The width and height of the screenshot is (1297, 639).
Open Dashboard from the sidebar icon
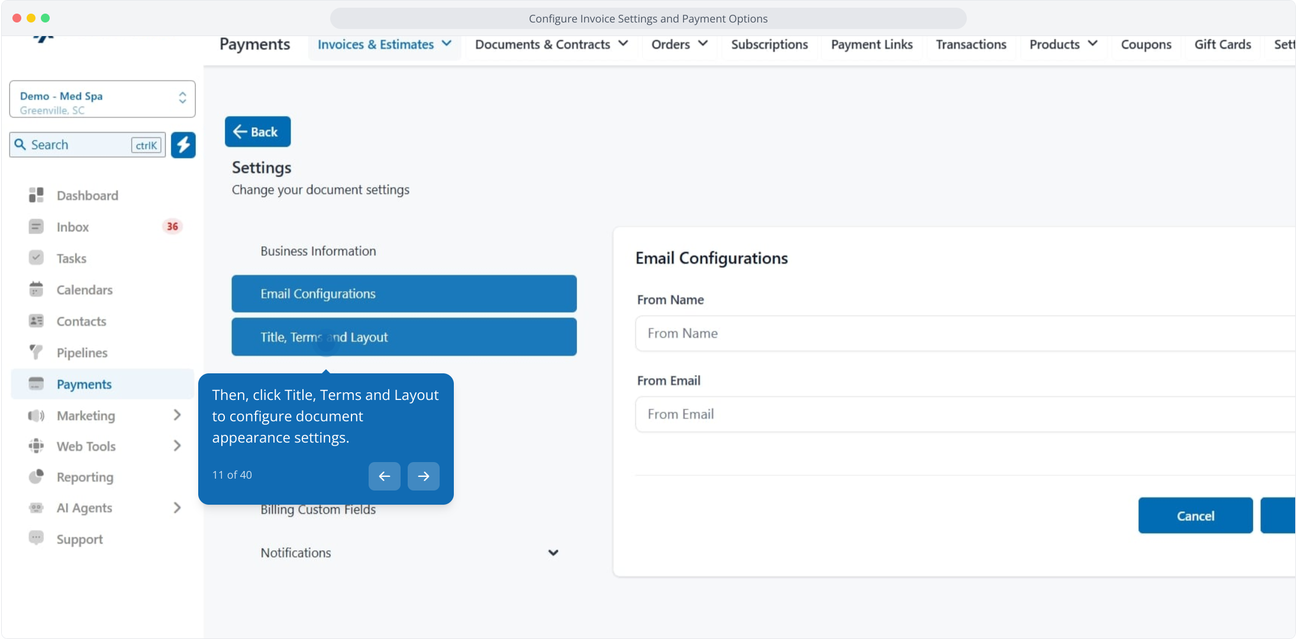tap(36, 195)
